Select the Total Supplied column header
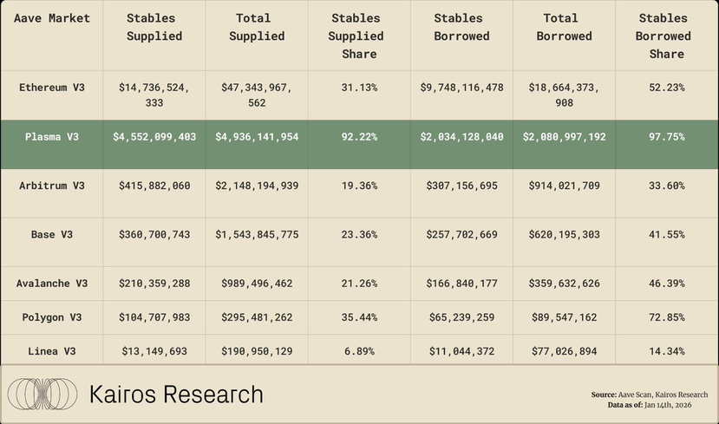This screenshot has width=719, height=424. coord(257,27)
